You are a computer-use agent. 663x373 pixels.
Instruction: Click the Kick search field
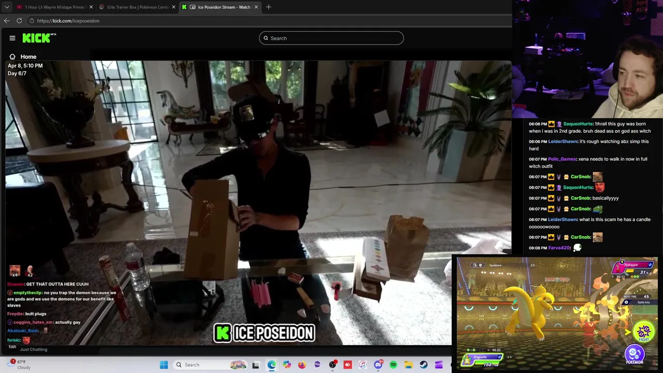coord(331,38)
